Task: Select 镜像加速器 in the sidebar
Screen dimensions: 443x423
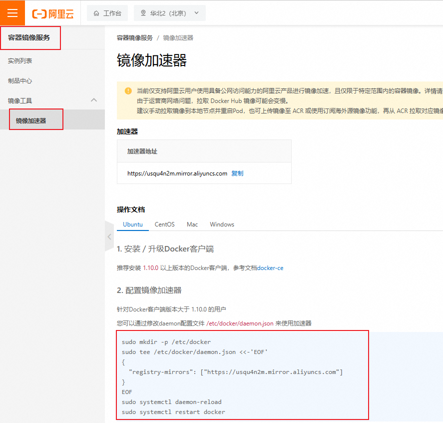Action: point(31,121)
